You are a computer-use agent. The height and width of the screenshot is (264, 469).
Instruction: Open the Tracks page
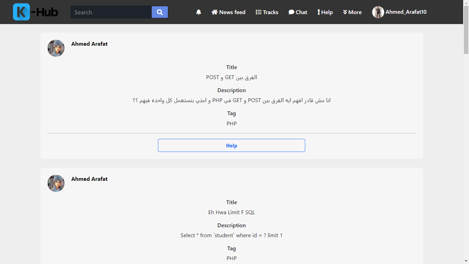point(271,12)
